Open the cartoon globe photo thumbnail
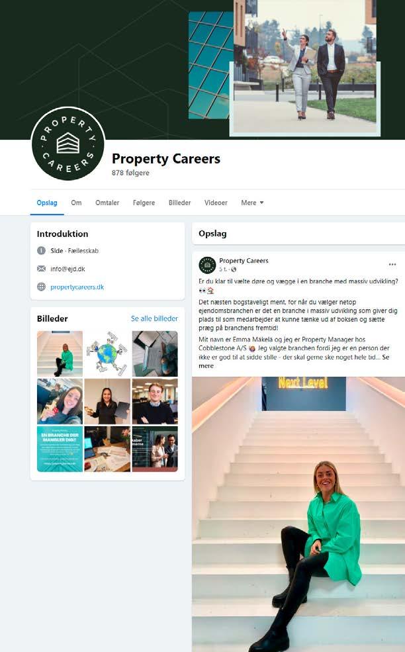The width and height of the screenshot is (405, 652). [x=107, y=354]
